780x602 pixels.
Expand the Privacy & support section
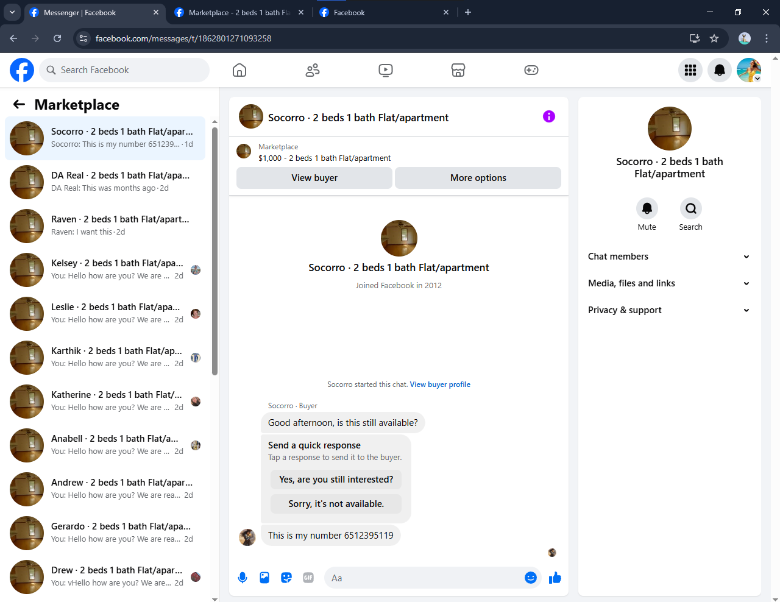point(669,310)
